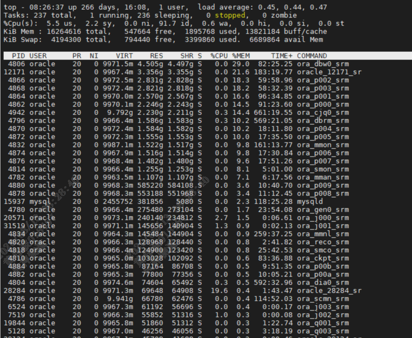Click the ora_j001_srm command
The width and height of the screenshot is (412, 338).
(323, 226)
